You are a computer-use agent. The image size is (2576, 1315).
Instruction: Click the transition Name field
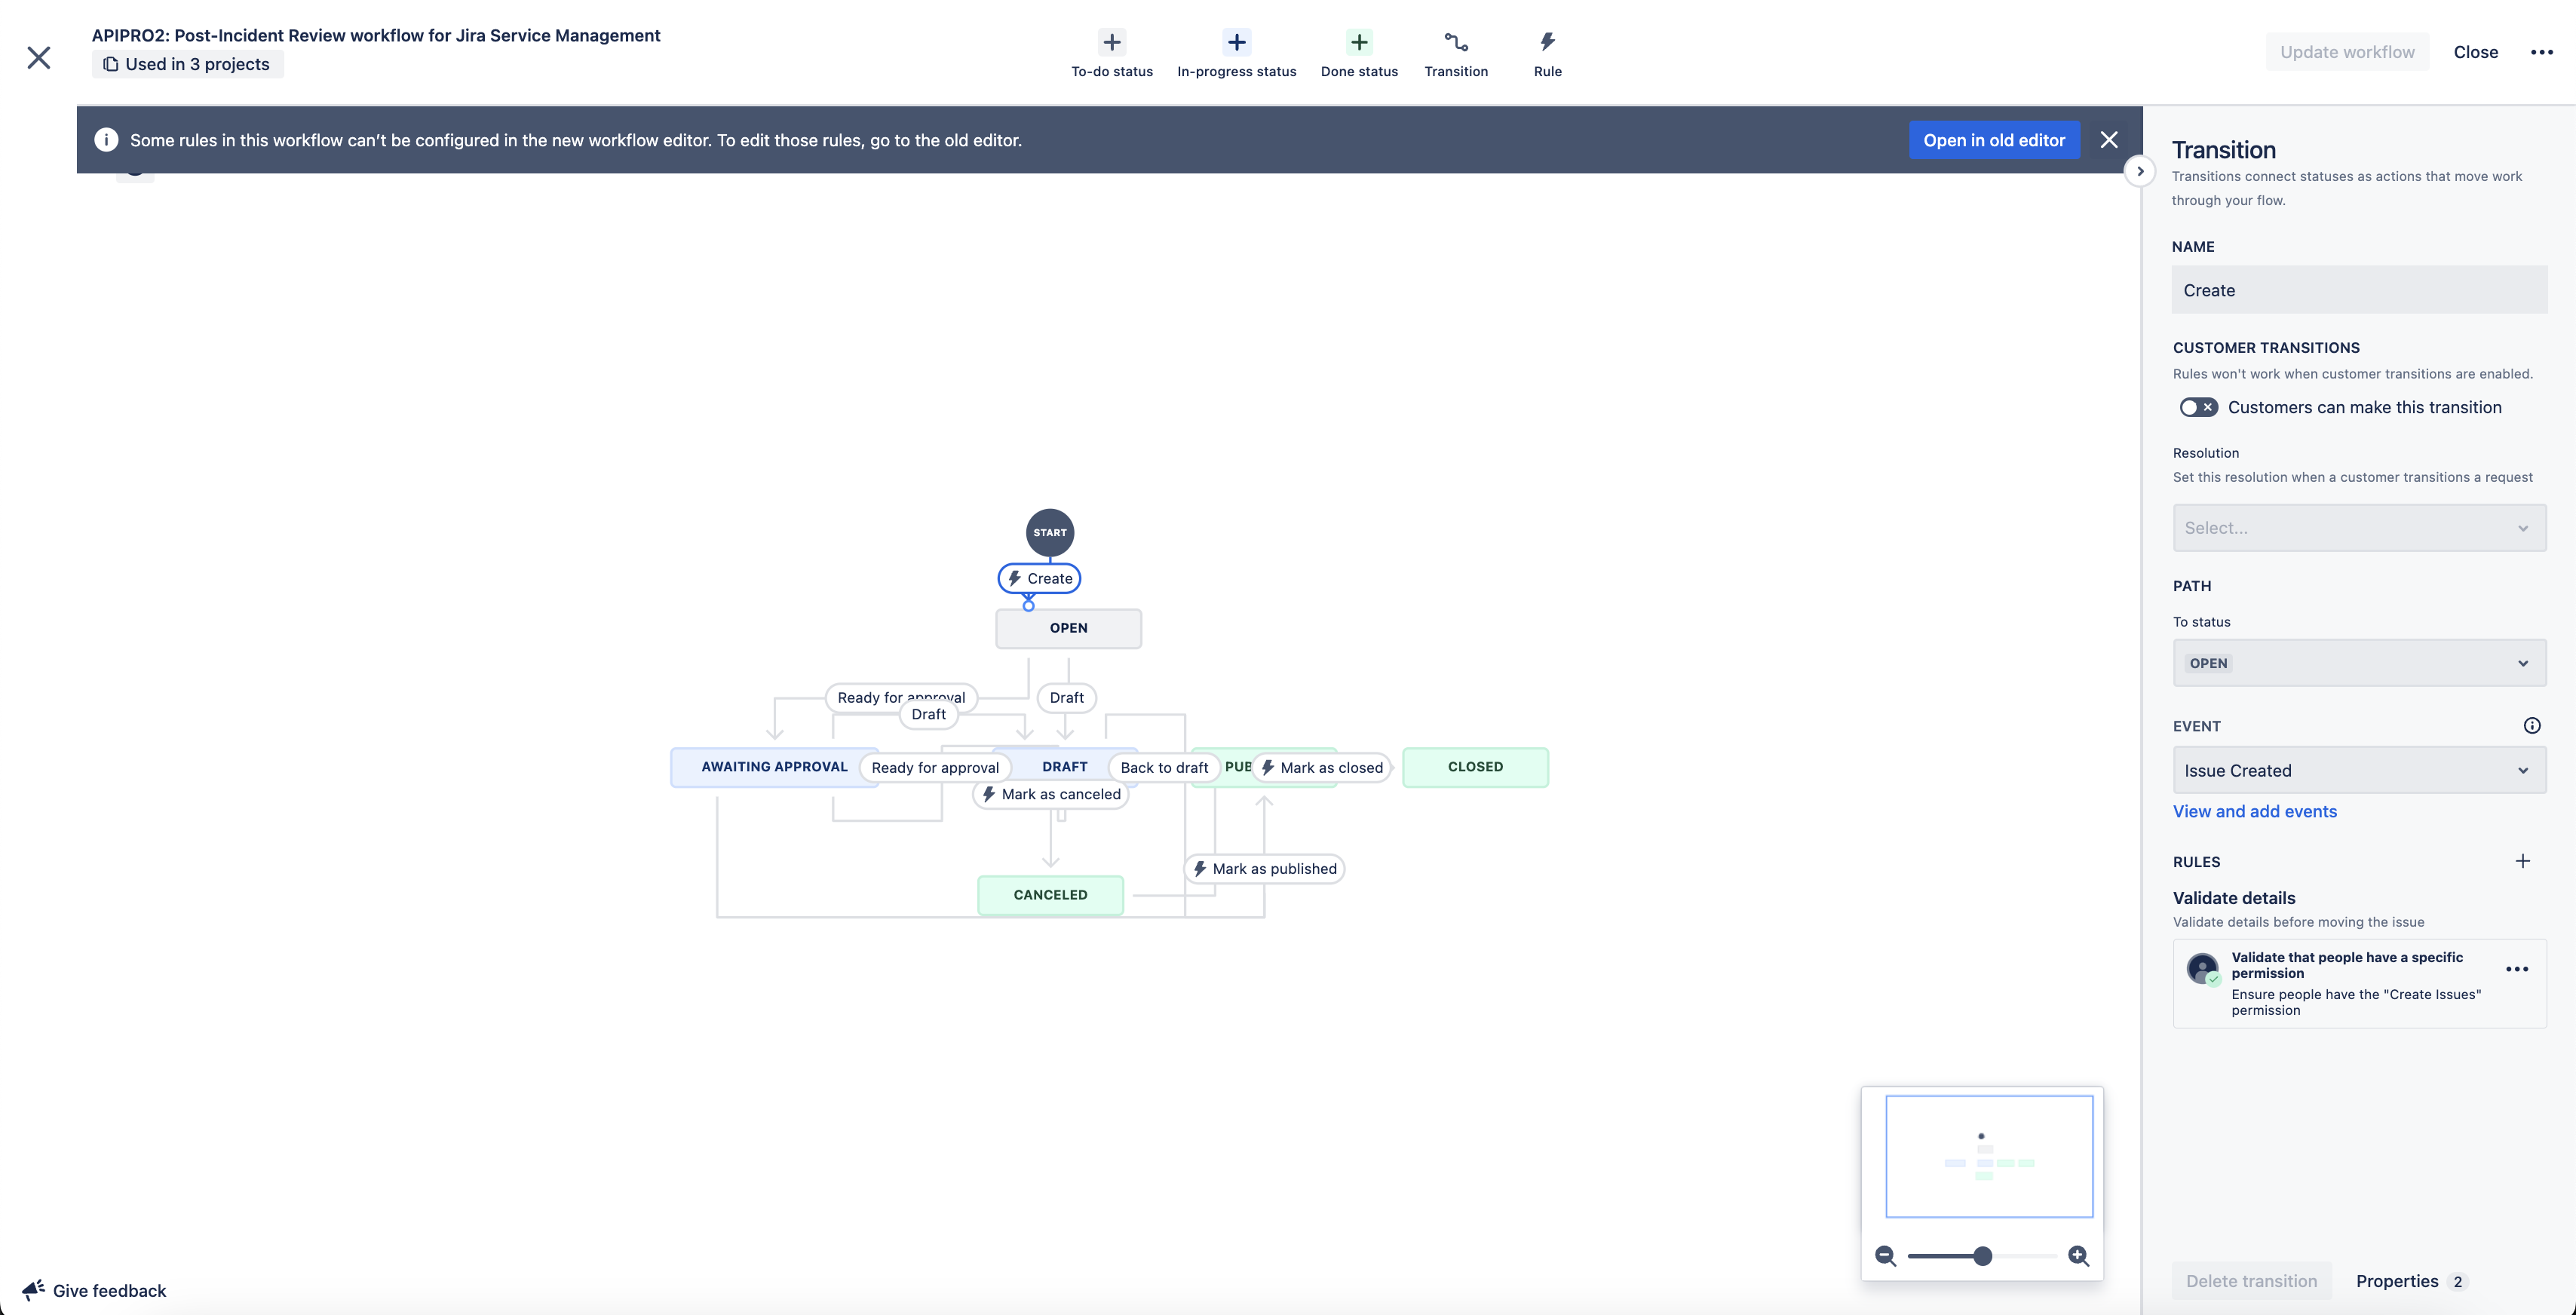click(2358, 290)
